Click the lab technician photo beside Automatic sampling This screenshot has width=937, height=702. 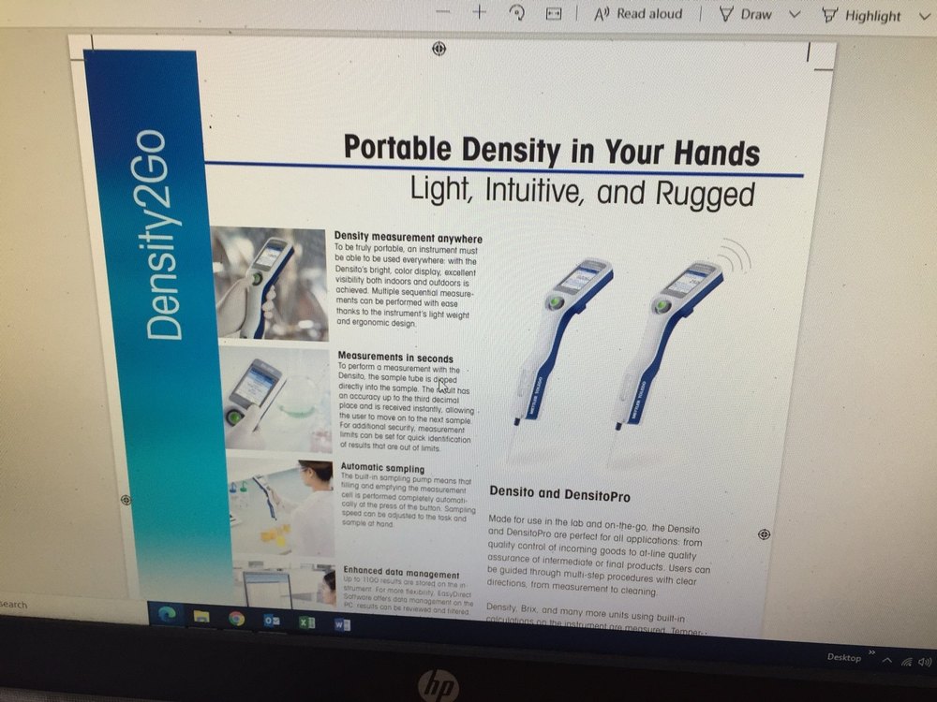281,506
